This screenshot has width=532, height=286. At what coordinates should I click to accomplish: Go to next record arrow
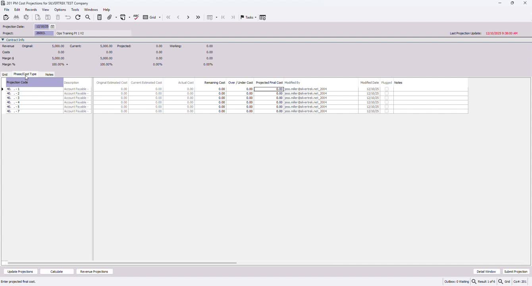pos(188,17)
